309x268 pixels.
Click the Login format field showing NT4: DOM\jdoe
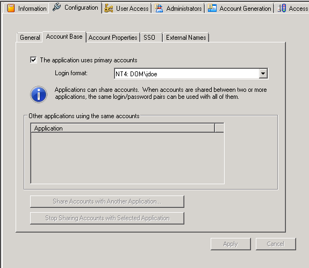tap(191, 74)
